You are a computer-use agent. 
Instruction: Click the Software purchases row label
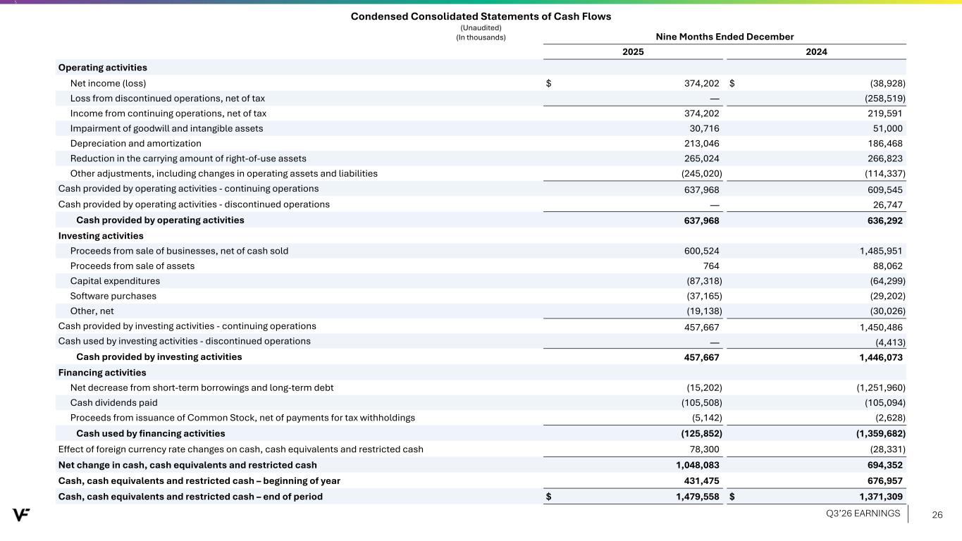113,296
